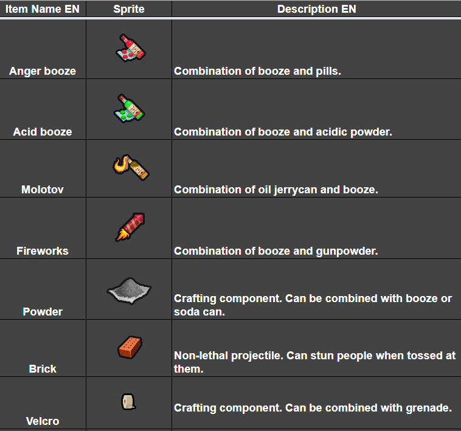Screen dimensions: 461x431
Task: Click the Acid booze sprite icon
Action: 130,108
